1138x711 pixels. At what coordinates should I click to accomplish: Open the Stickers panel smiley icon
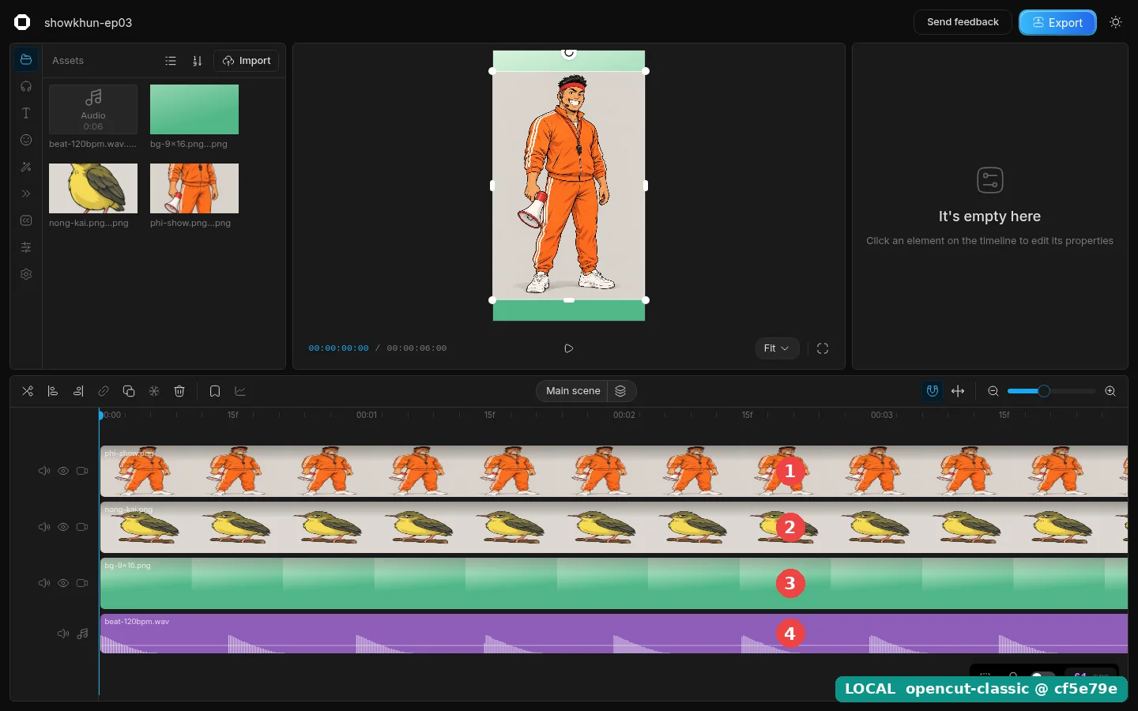click(x=26, y=140)
